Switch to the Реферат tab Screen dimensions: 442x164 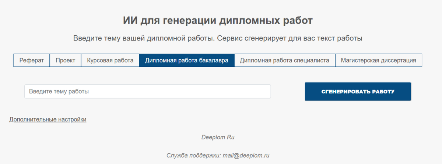(x=32, y=60)
